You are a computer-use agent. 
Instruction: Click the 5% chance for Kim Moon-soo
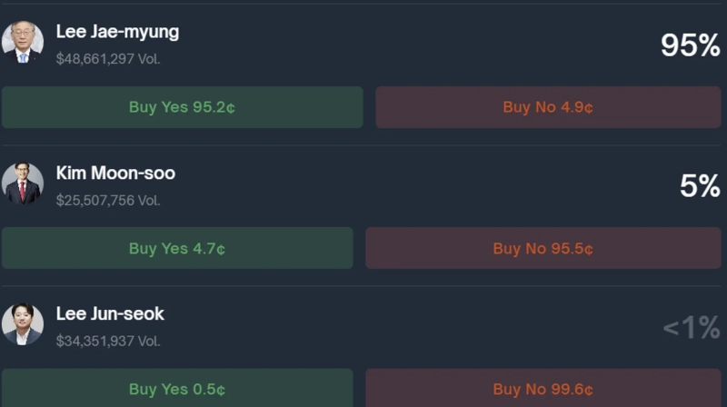click(700, 186)
